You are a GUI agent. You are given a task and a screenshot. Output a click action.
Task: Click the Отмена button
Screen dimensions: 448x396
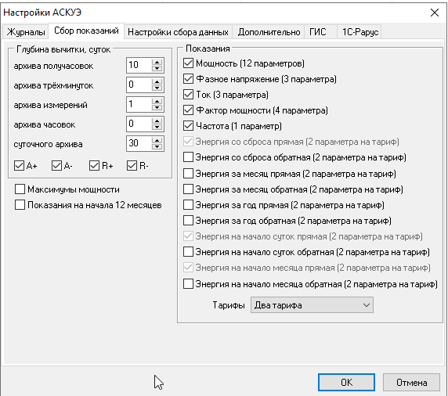point(411,382)
